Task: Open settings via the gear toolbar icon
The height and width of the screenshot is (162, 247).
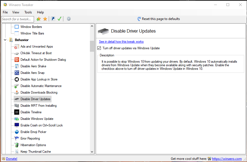Action: click(x=69, y=19)
